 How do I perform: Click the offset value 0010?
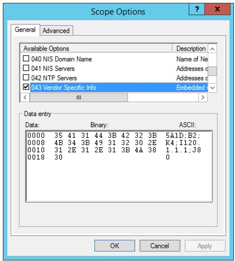click(36, 150)
